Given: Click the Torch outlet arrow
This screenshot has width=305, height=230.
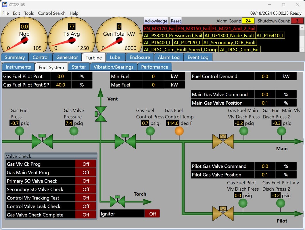Looking at the screenshot, I should point(147,202).
